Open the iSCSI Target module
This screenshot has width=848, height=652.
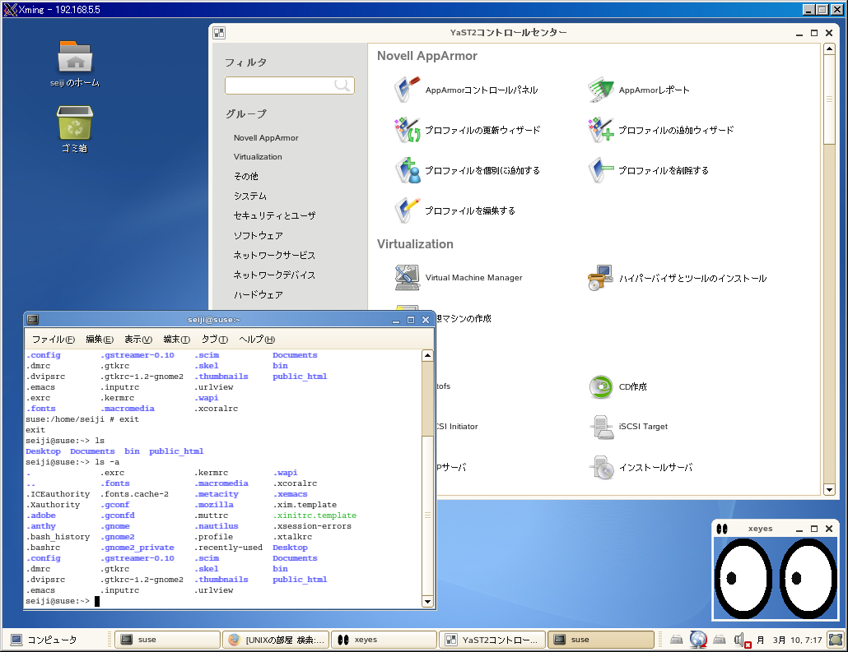[x=628, y=427]
